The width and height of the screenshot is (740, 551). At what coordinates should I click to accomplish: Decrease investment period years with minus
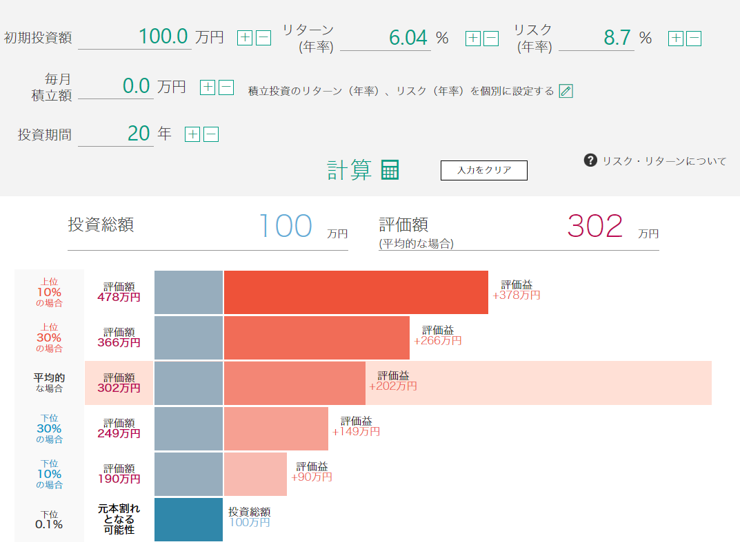[210, 134]
